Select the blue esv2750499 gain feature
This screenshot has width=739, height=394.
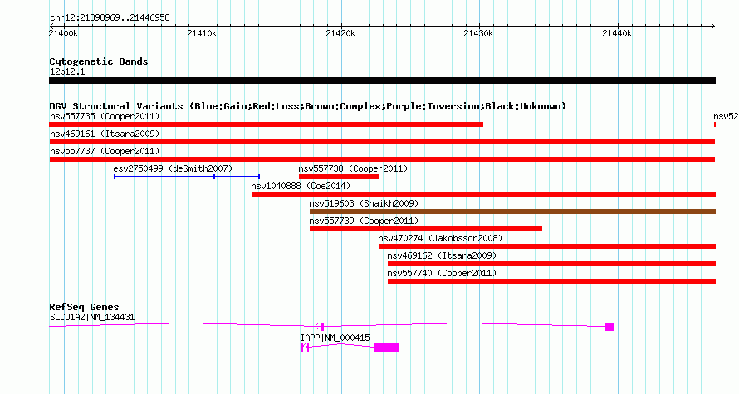click(187, 177)
